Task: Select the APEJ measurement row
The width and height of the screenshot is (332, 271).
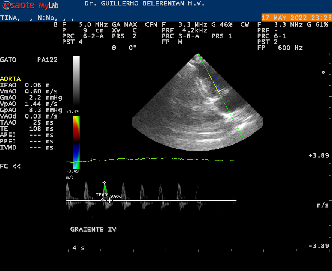Action: [x=27, y=135]
